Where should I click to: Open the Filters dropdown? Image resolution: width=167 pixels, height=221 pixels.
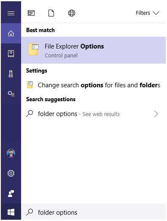148,13
